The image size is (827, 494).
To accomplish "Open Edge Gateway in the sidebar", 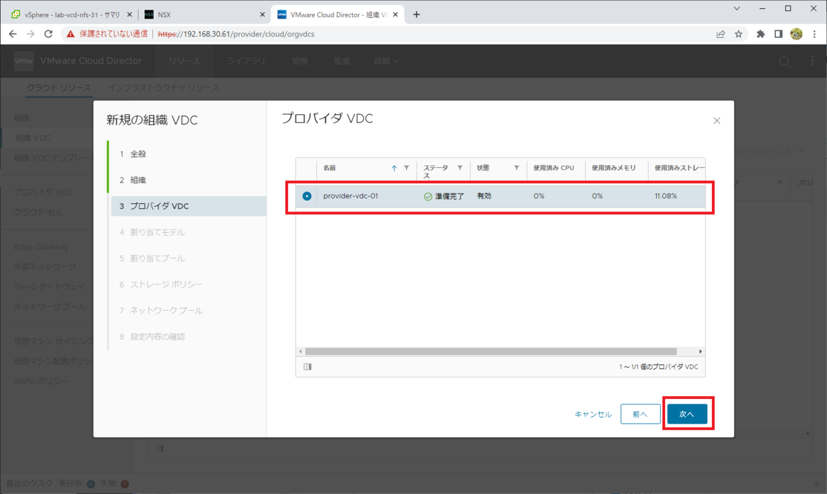I will [41, 247].
